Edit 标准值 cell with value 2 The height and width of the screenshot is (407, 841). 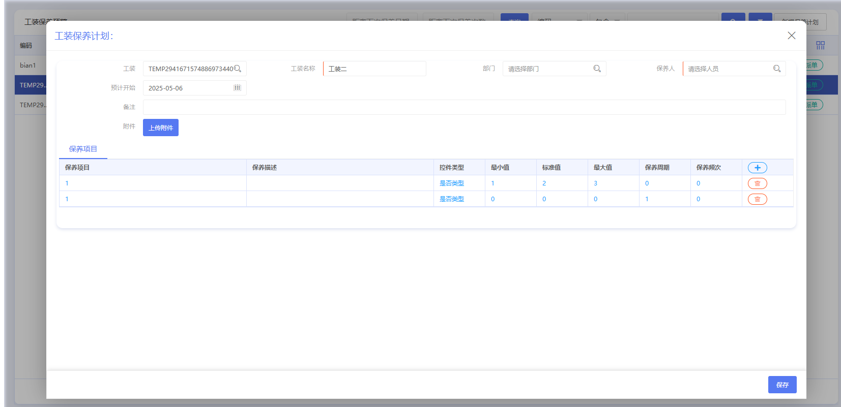[x=562, y=183]
